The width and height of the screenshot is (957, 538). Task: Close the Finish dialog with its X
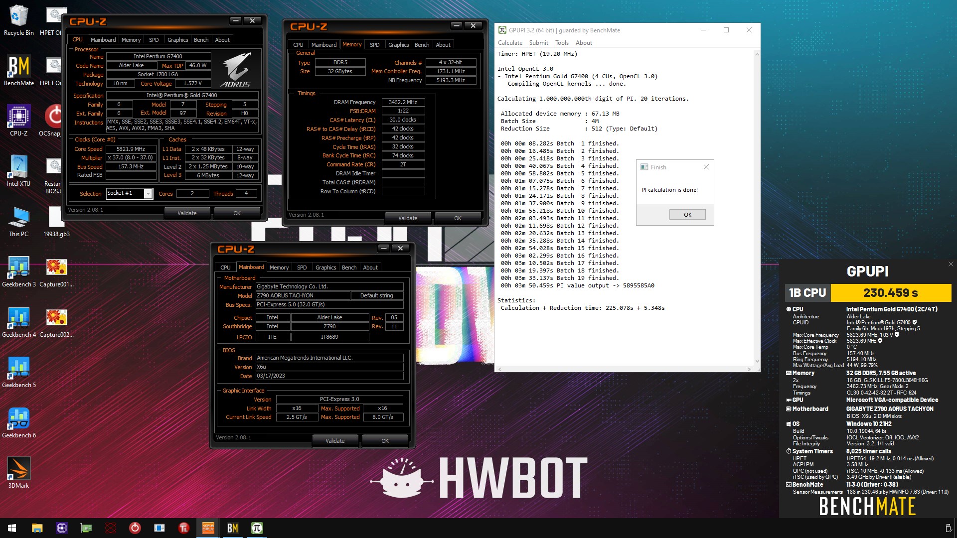pyautogui.click(x=706, y=167)
